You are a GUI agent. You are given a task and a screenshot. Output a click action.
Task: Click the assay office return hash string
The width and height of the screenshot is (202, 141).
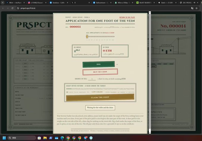tap(100, 89)
